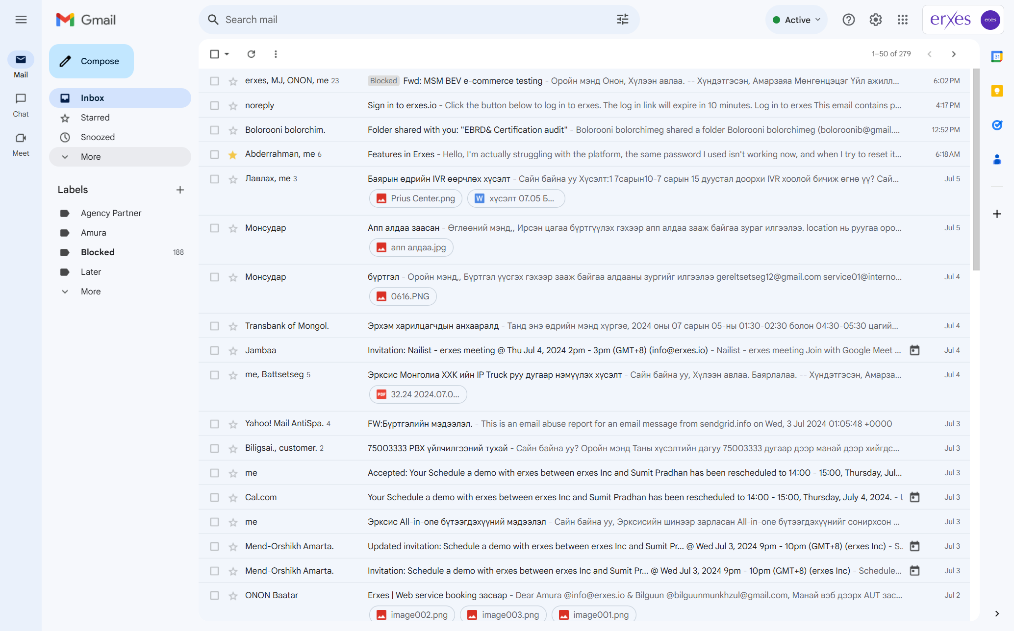Open Google Tasks side panel icon

pyautogui.click(x=996, y=125)
